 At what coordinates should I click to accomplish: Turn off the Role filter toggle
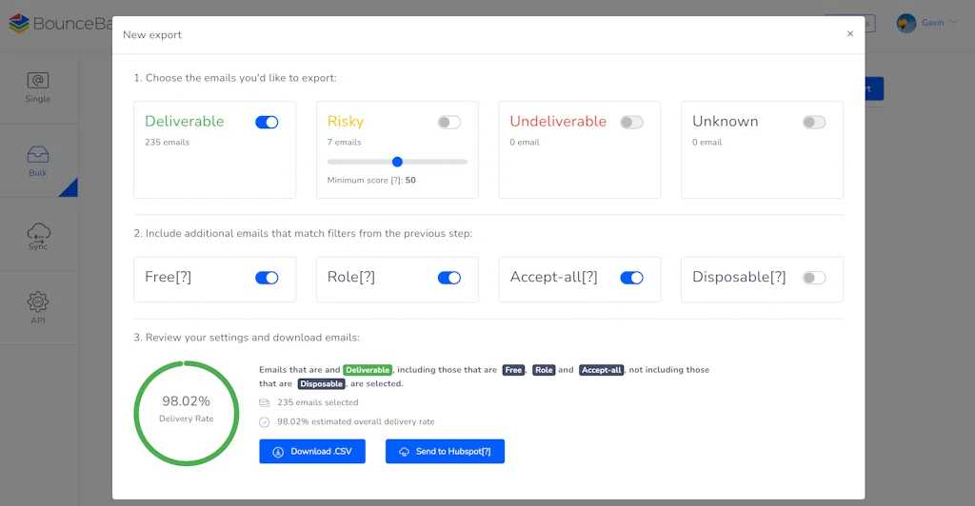[x=448, y=278]
